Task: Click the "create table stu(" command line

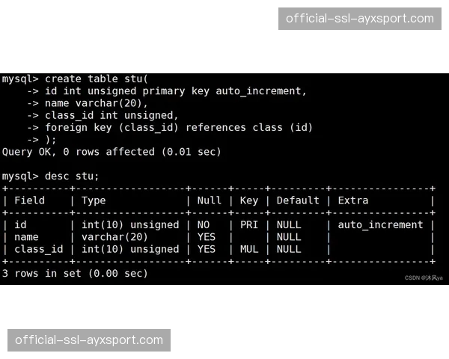Action: (97, 79)
